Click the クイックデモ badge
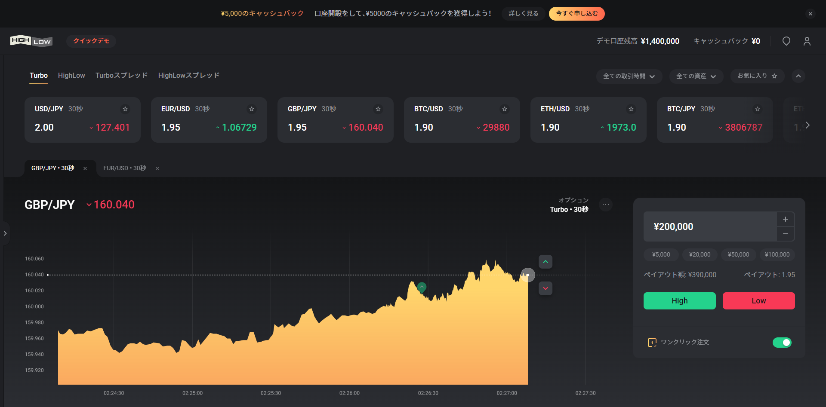The height and width of the screenshot is (407, 826). pyautogui.click(x=91, y=41)
